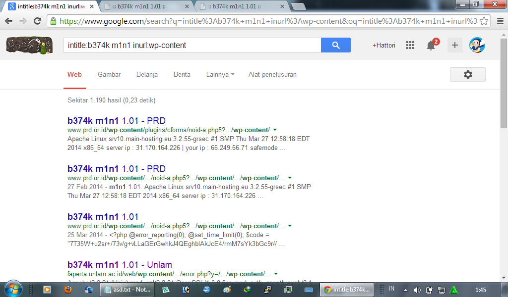This screenshot has width=508, height=297.
Task: Switch to the Berita search tab
Action: (x=182, y=75)
